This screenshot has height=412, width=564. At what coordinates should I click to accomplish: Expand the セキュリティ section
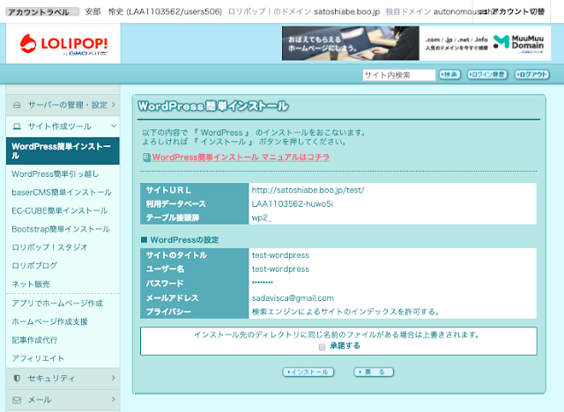113,379
